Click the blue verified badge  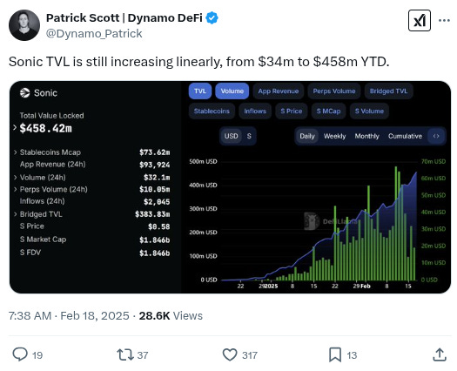(x=212, y=17)
